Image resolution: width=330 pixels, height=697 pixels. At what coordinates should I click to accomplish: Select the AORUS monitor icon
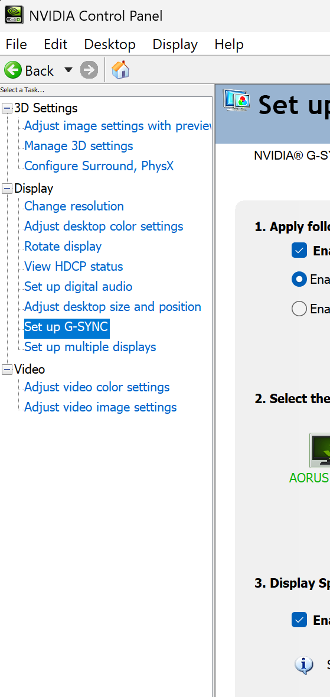[x=321, y=451]
